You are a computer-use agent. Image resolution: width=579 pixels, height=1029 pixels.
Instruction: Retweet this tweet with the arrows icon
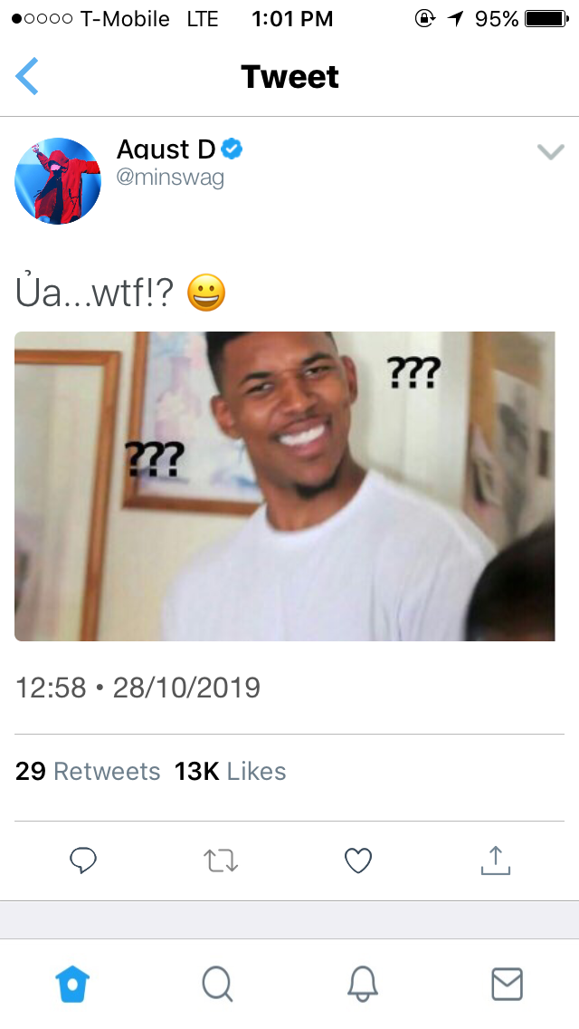pos(221,861)
